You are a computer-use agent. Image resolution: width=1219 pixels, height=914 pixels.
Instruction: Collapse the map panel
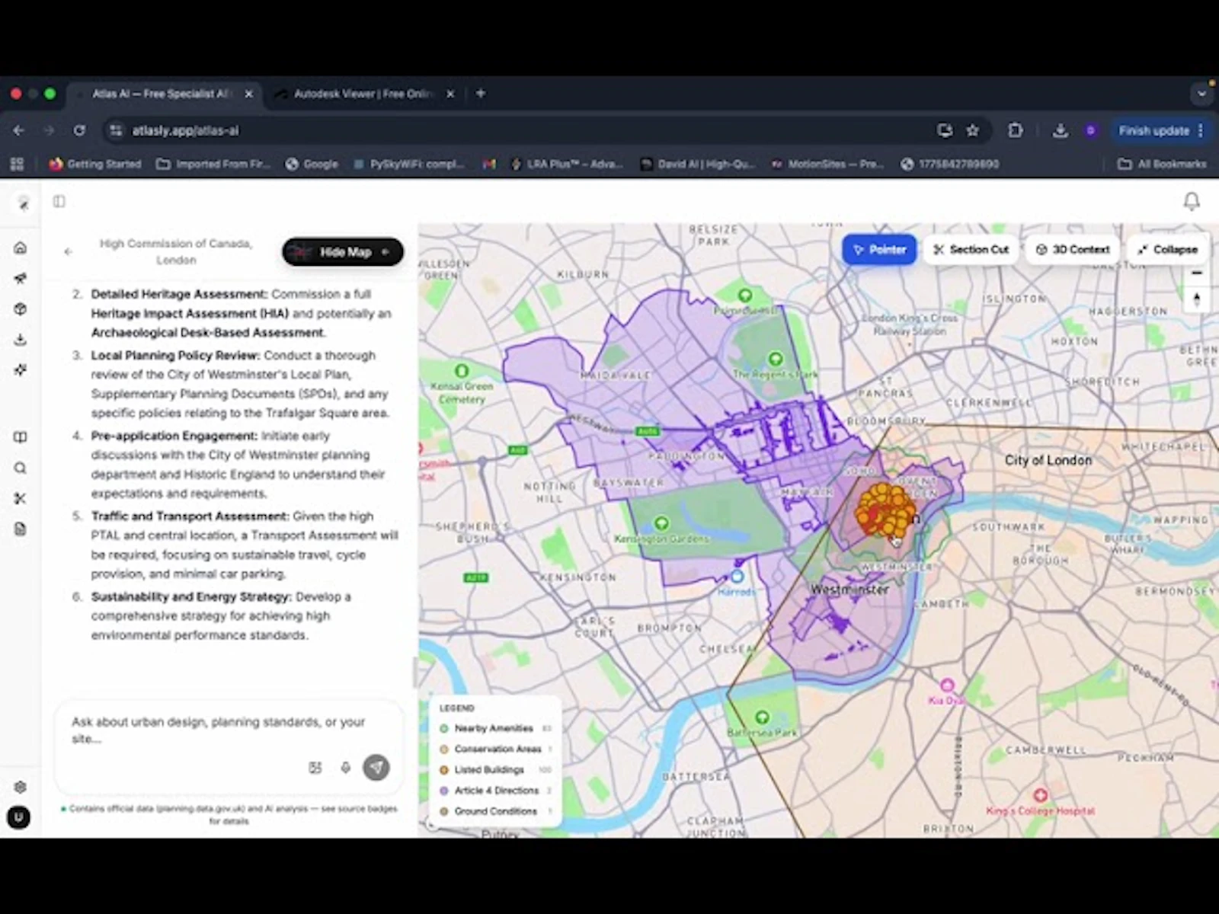tap(1168, 250)
